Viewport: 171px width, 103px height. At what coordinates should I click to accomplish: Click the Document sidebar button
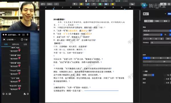tap(169, 4)
